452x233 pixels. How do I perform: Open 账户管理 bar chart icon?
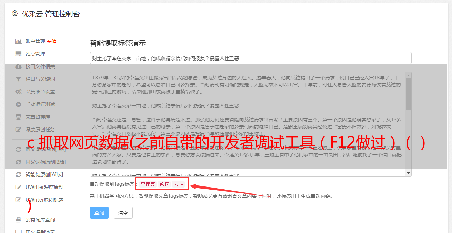pos(19,41)
